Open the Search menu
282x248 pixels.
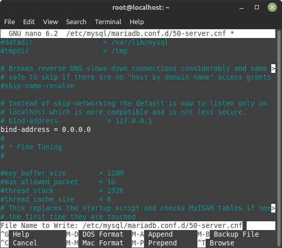(76, 22)
